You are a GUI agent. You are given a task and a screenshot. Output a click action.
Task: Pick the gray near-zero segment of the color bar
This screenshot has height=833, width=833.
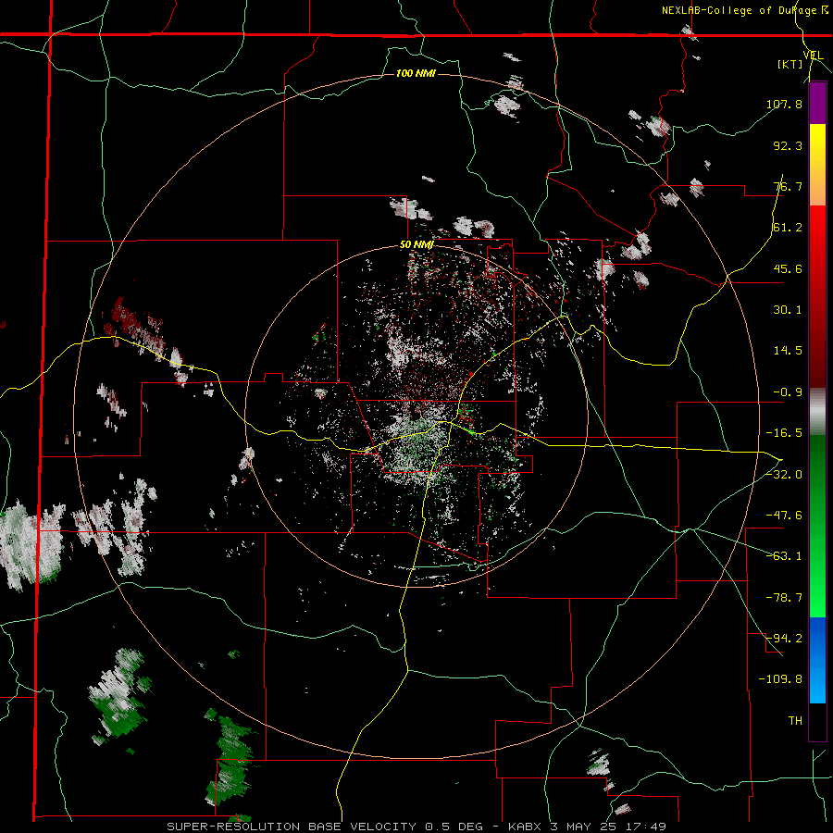click(817, 412)
